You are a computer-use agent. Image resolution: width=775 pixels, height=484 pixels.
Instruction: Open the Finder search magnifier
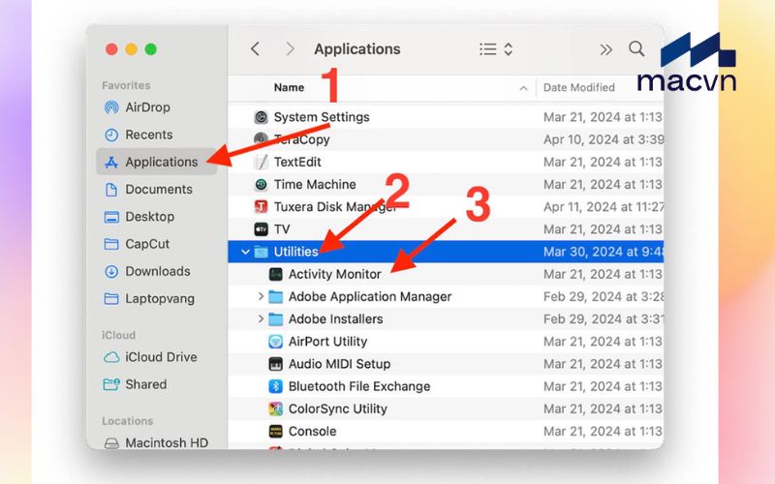(636, 48)
